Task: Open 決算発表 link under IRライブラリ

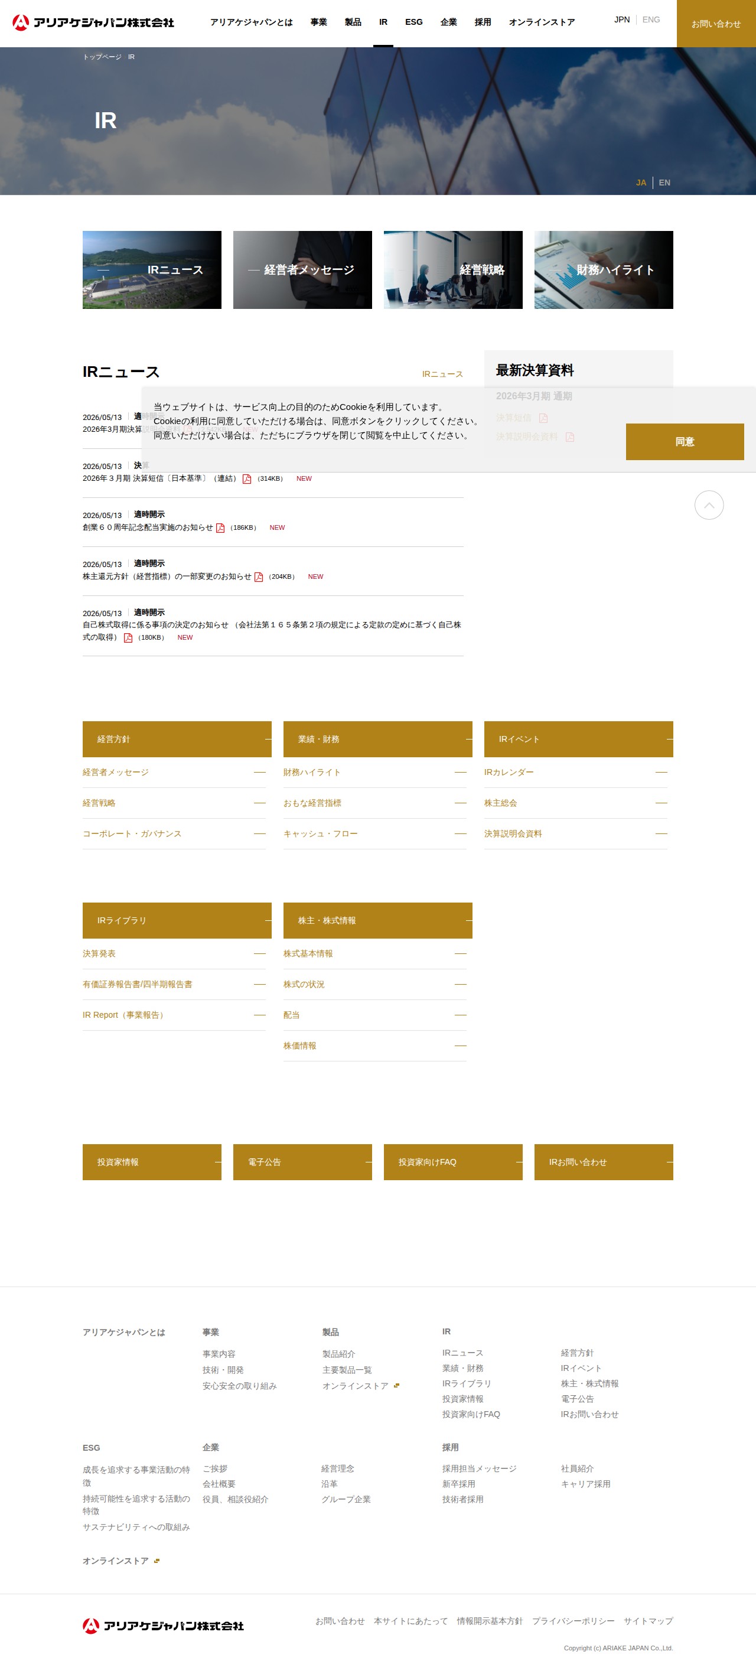Action: [x=174, y=954]
